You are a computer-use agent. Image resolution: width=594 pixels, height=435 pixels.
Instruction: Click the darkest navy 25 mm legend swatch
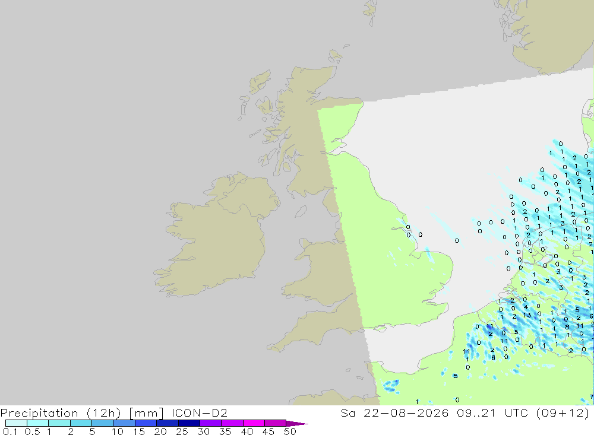[189, 423]
